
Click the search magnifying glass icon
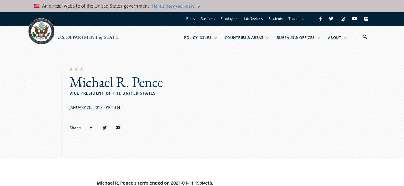click(x=365, y=37)
